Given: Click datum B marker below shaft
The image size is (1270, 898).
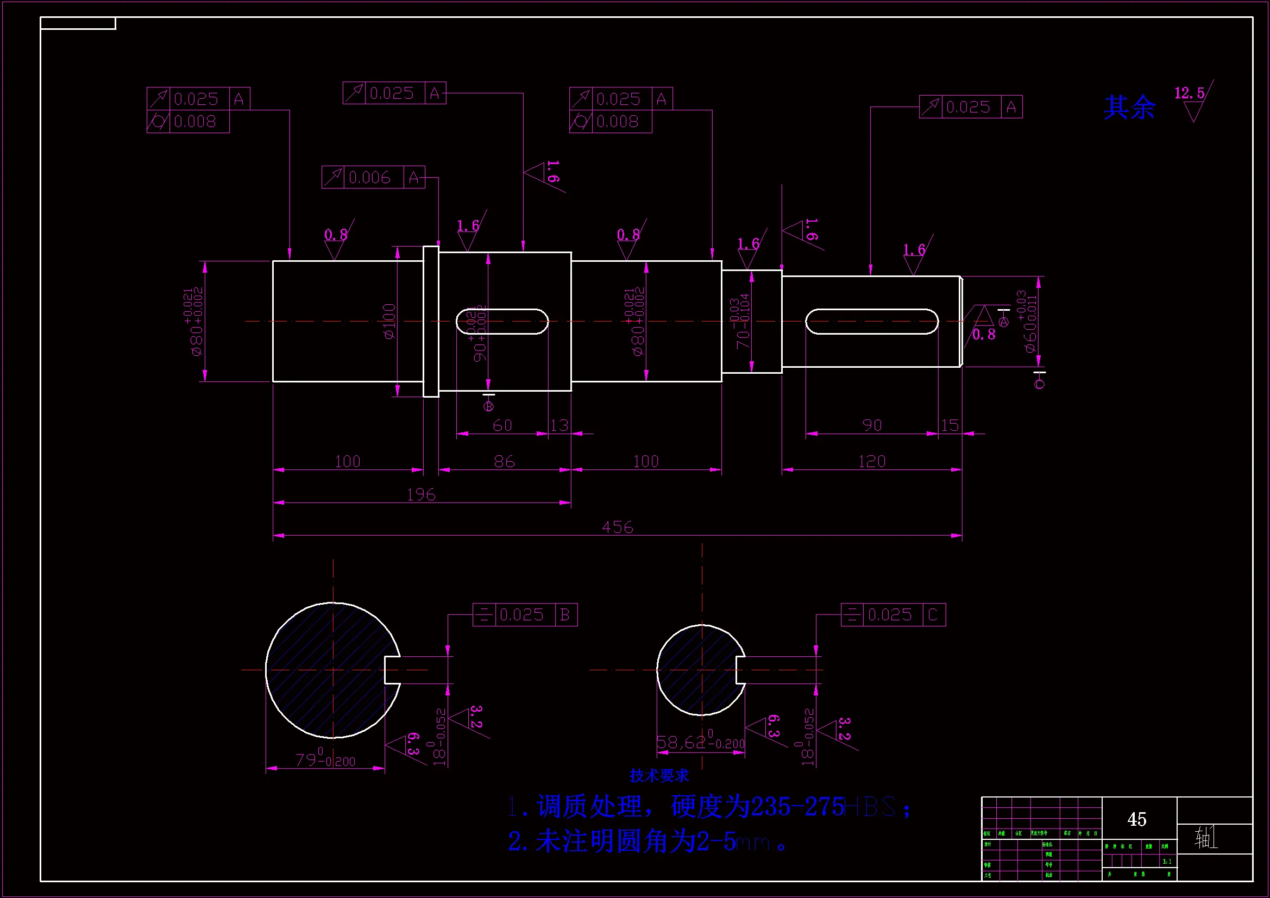Looking at the screenshot, I should coord(488,405).
